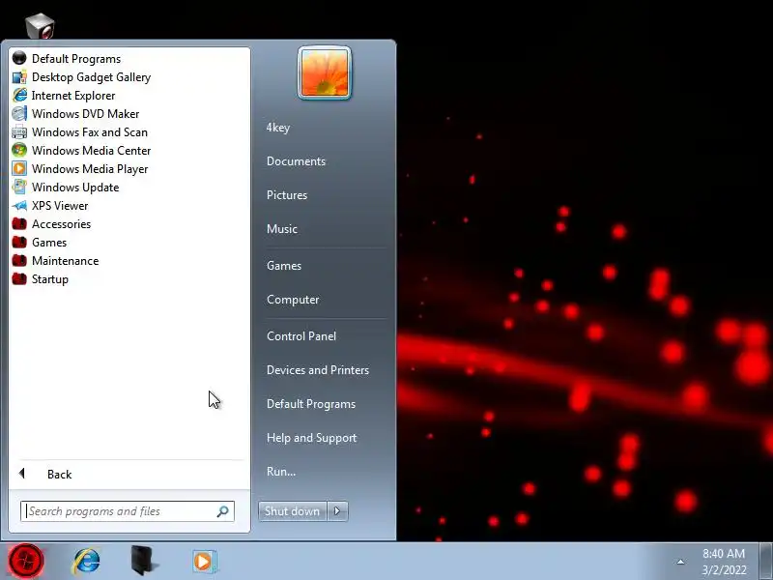Viewport: 773px width, 580px height.
Task: Open the desktop cube camera icon
Action: 40,27
